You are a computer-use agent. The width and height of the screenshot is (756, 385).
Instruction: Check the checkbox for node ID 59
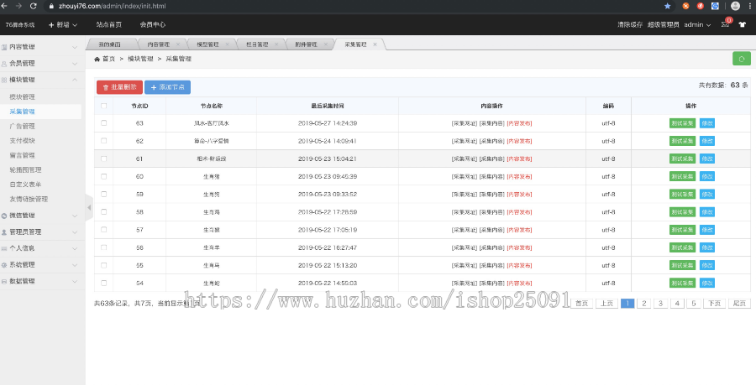103,195
